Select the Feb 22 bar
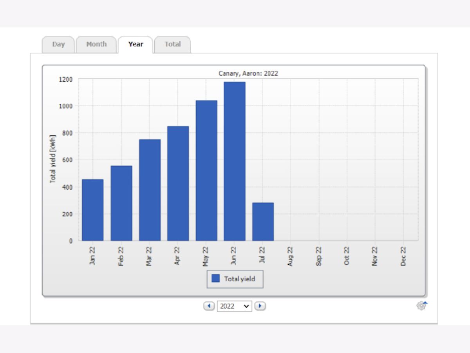The width and height of the screenshot is (470, 353). 121,203
